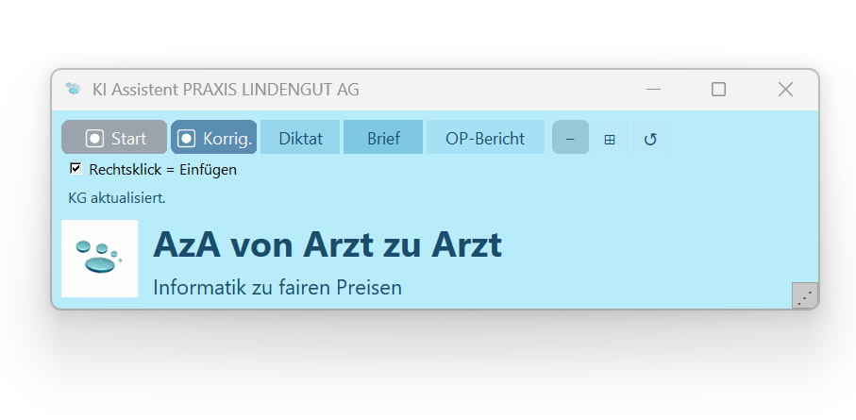Click the app icon in the title bar
The width and height of the screenshot is (856, 420).
pos(74,90)
